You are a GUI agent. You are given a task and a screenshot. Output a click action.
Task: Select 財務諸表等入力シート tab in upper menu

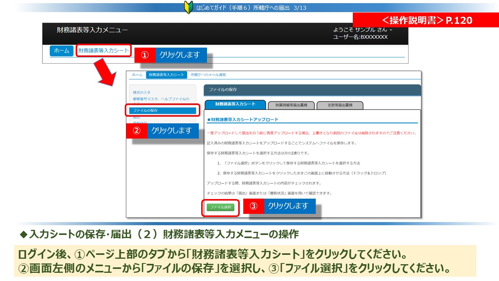(103, 51)
